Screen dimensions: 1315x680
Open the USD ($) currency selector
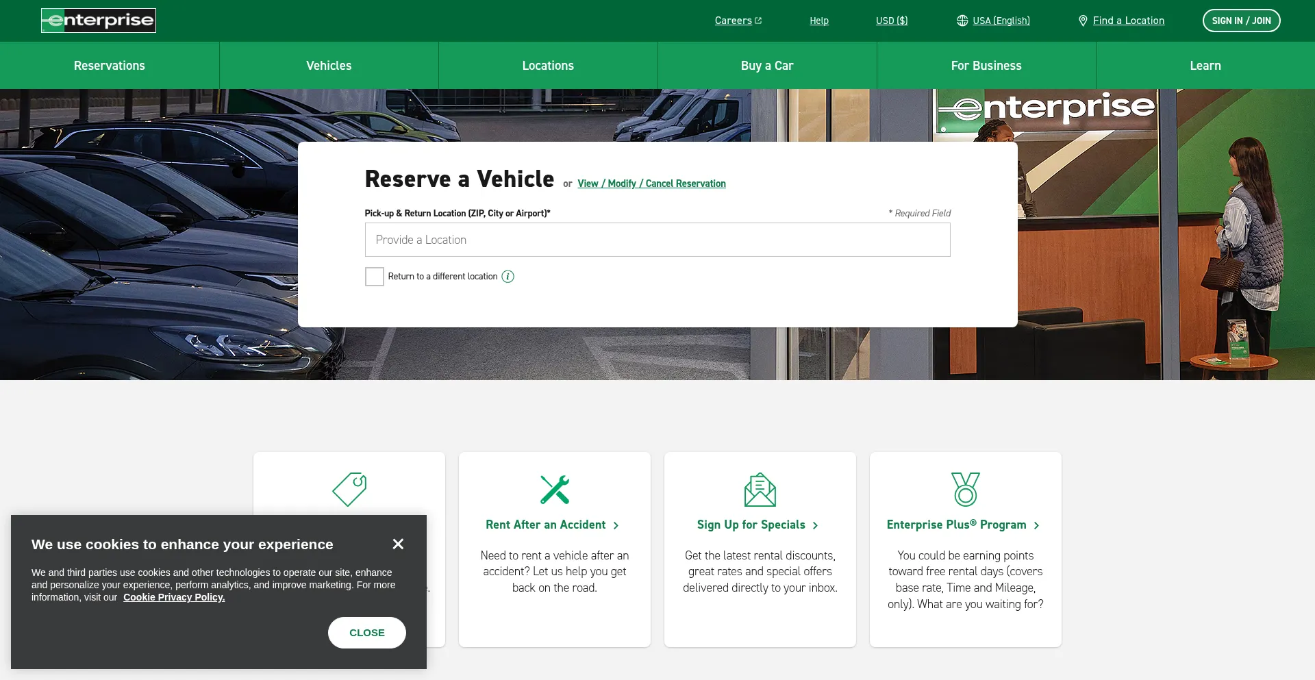892,21
